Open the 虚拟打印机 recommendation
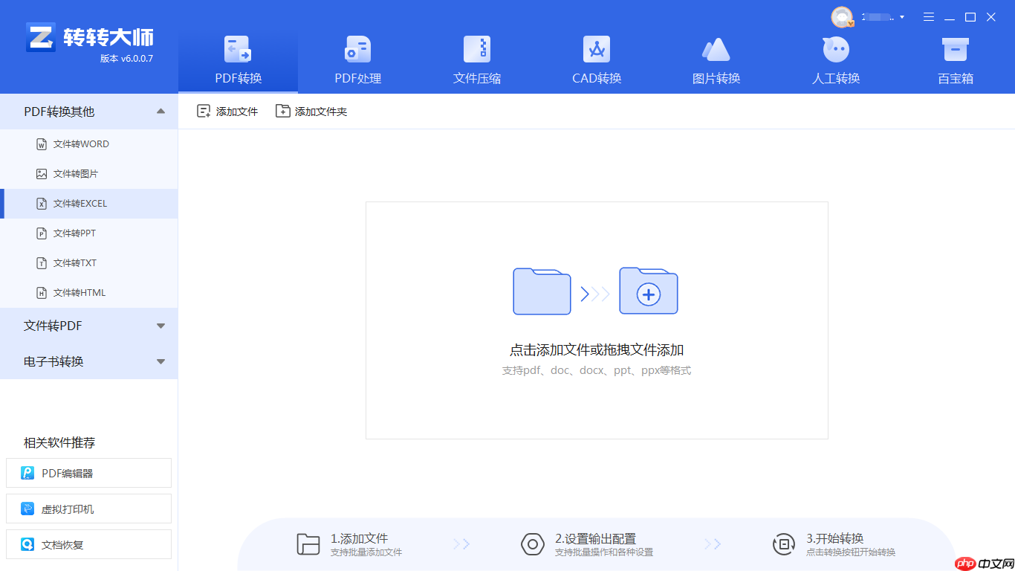1015x571 pixels. point(88,509)
